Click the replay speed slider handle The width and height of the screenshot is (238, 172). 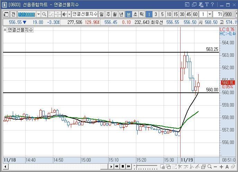pyautogui.click(x=136, y=166)
